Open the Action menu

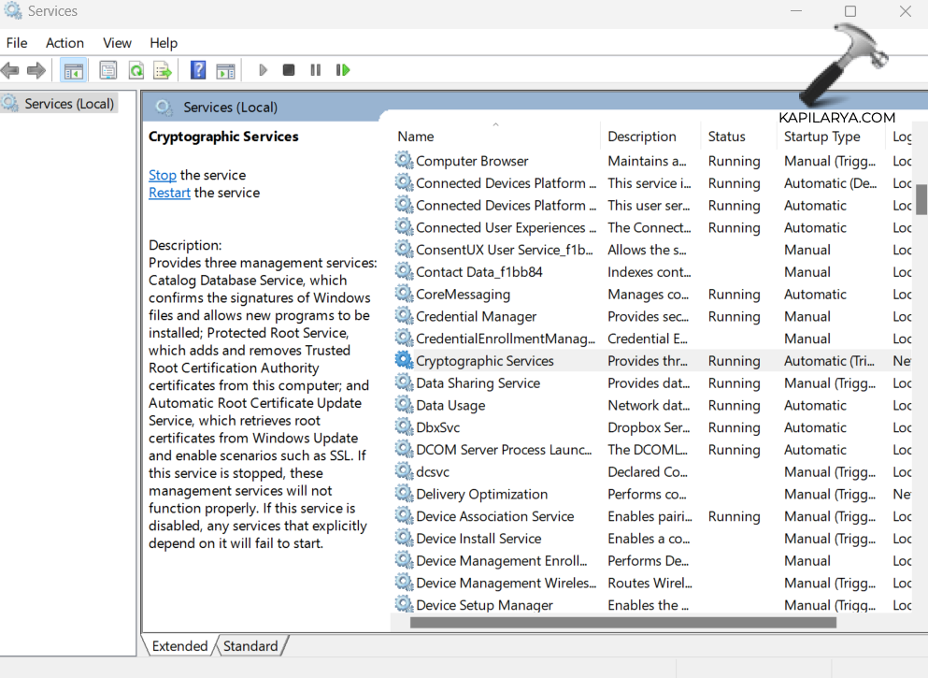point(64,43)
